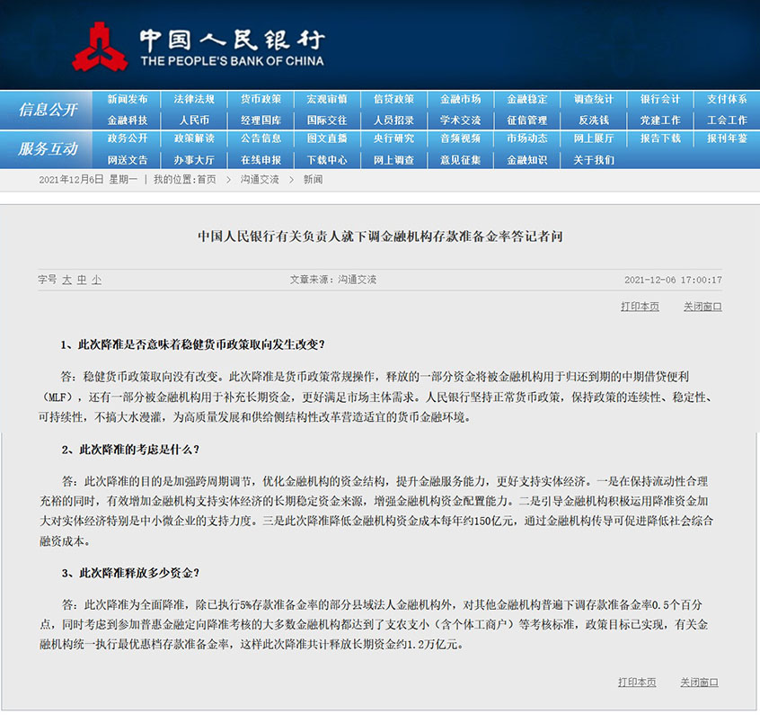Viewport: 760px width, 723px height.
Task: Click the bottom 打印本页 link
Action: pos(637,683)
